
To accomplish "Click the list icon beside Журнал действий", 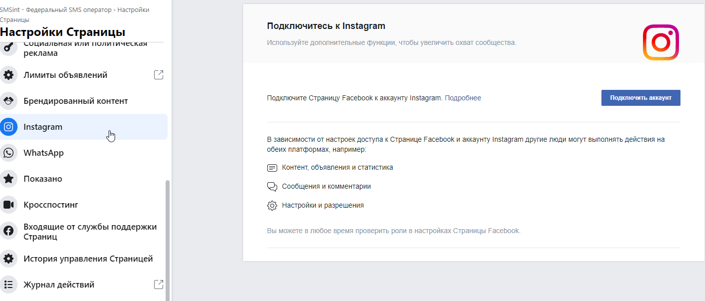I will [8, 285].
